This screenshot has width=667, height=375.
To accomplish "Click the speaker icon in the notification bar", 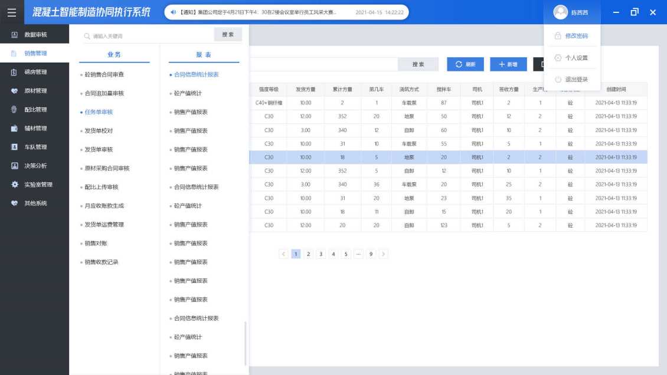I will (173, 12).
